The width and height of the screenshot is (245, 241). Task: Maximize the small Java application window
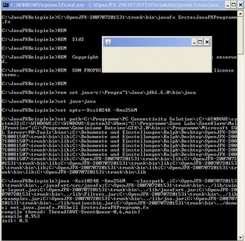coord(200,42)
